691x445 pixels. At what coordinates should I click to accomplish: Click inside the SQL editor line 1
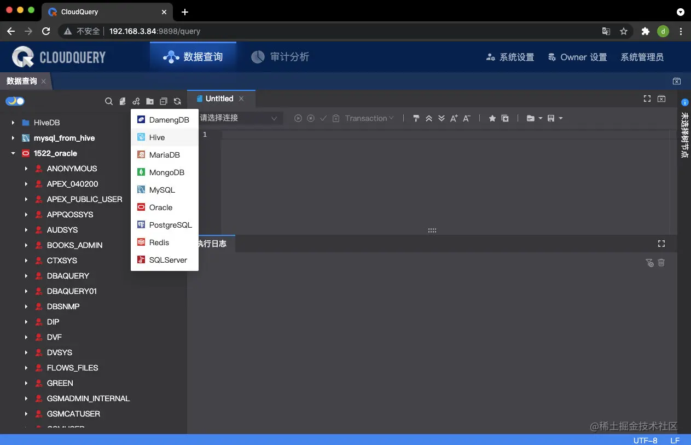[x=445, y=135]
